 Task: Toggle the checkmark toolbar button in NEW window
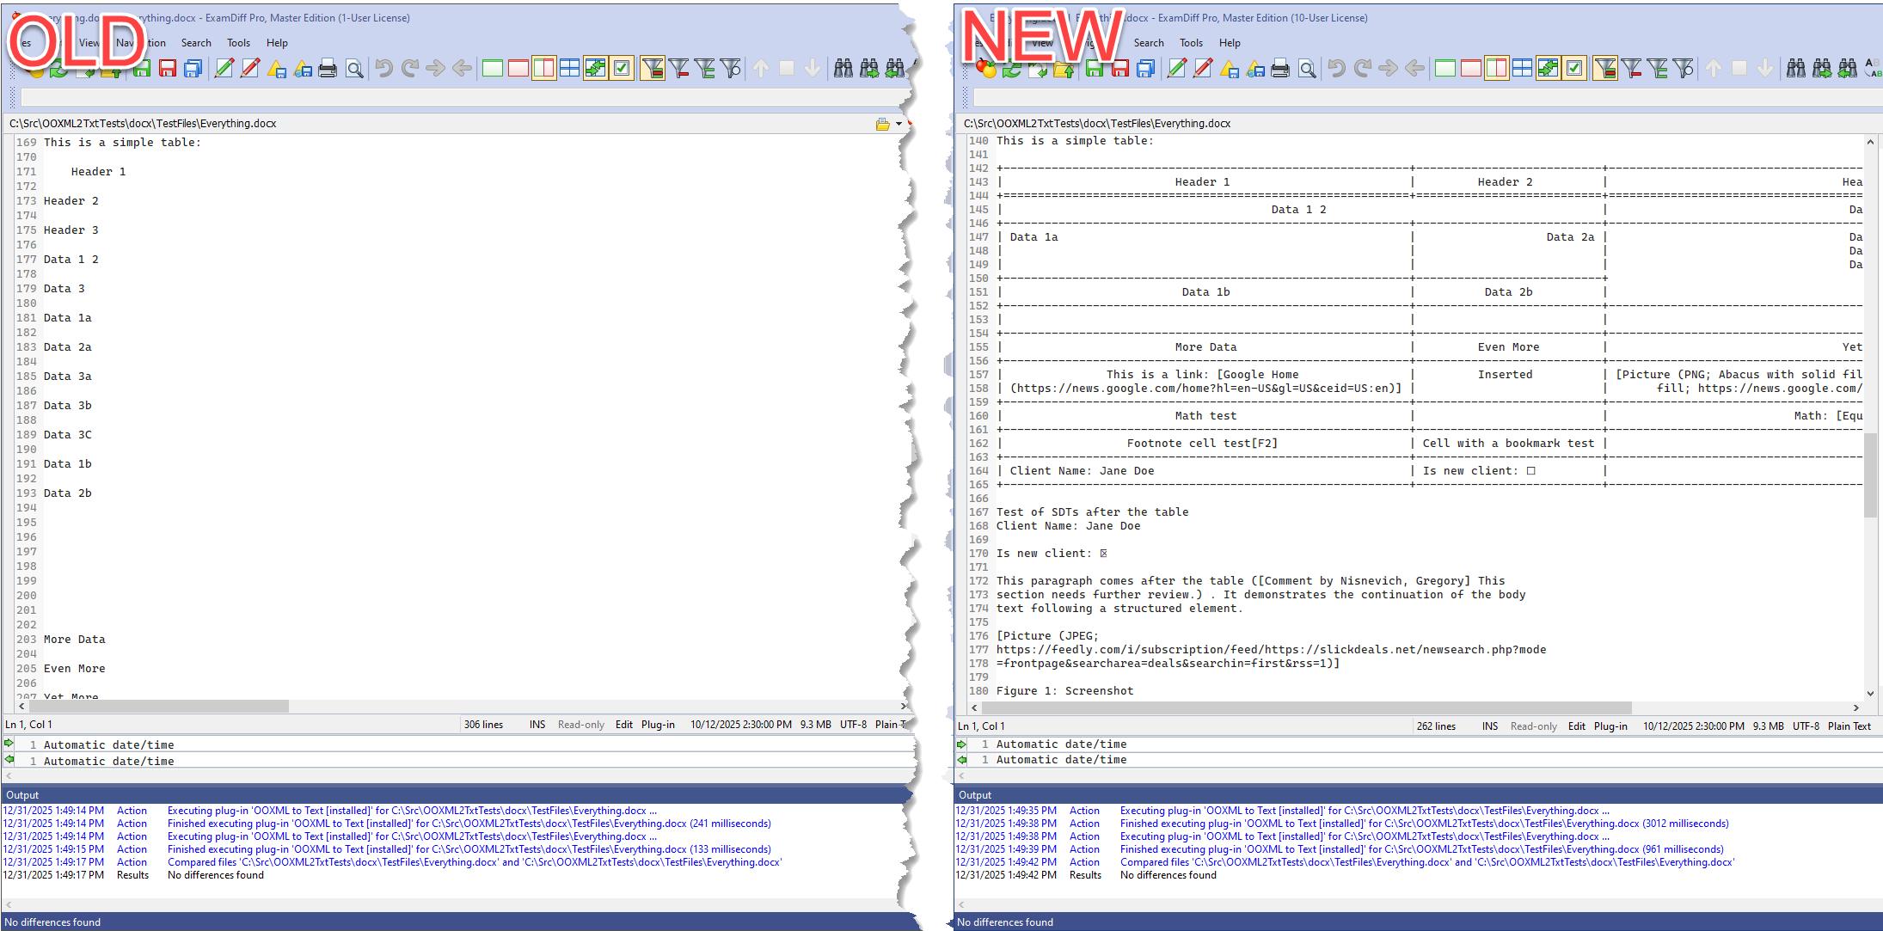(1574, 69)
